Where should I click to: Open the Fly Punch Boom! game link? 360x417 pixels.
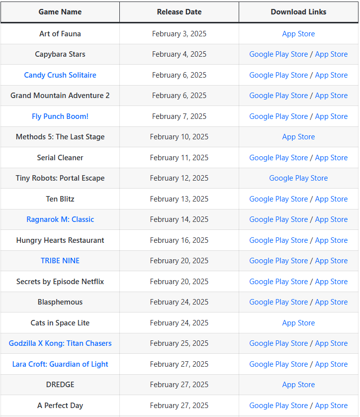pyautogui.click(x=60, y=116)
